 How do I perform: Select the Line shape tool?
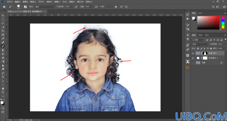click(3, 85)
